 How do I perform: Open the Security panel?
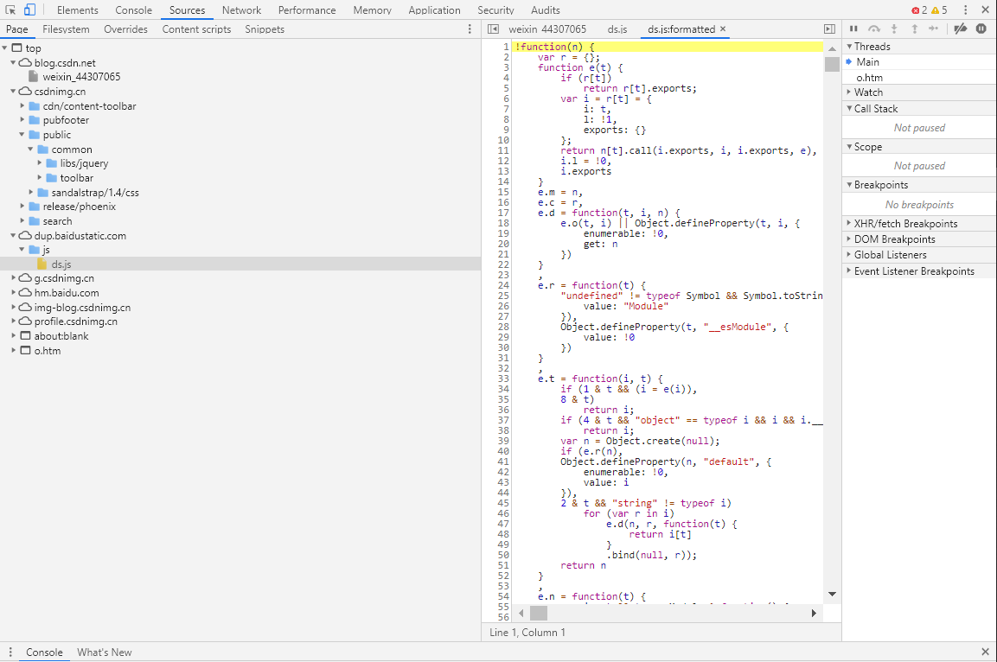click(496, 10)
